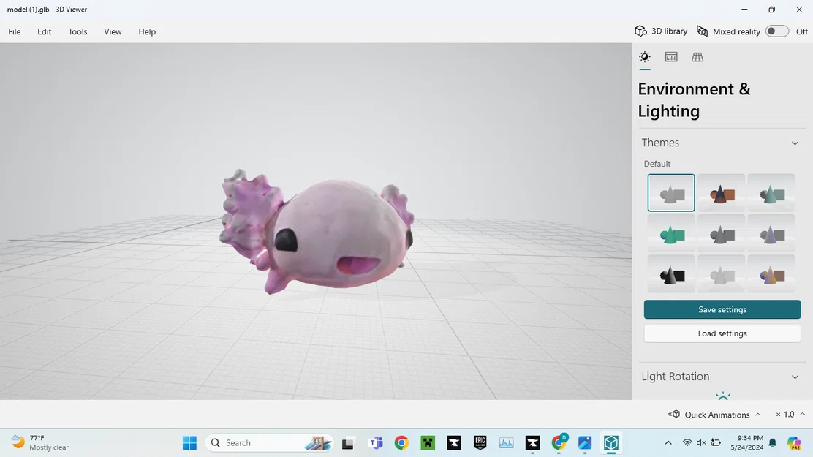
Task: Open the Quick Animations menu
Action: [x=715, y=415]
